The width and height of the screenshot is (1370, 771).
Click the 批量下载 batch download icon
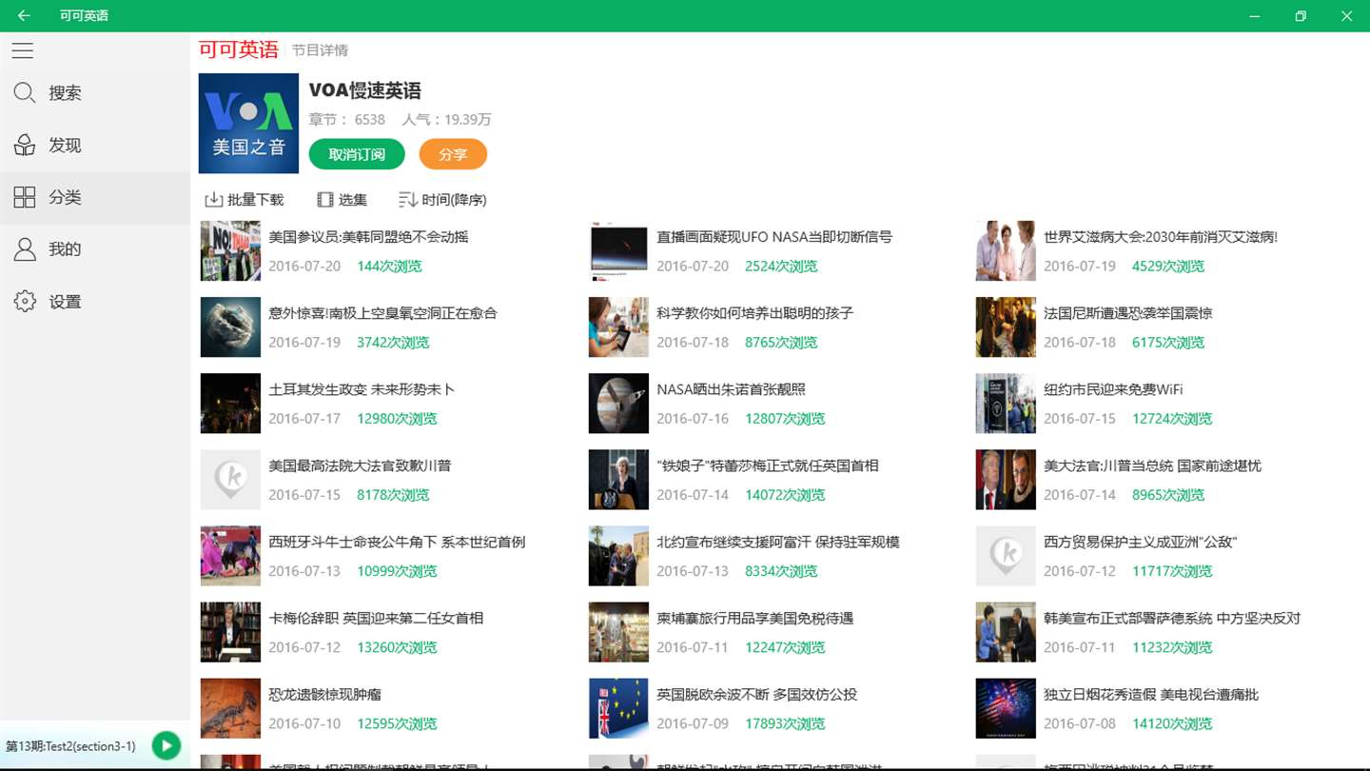[x=214, y=200]
